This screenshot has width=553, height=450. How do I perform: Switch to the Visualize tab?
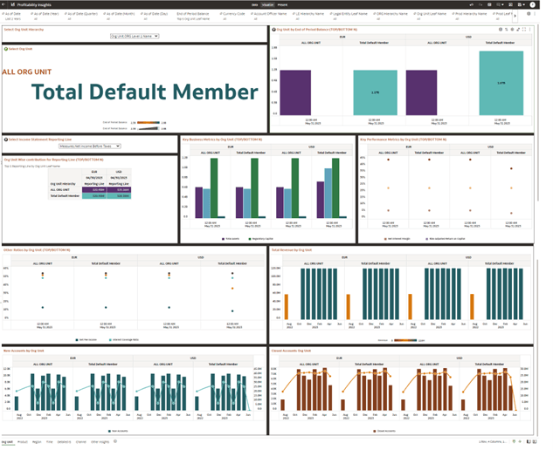pyautogui.click(x=267, y=5)
